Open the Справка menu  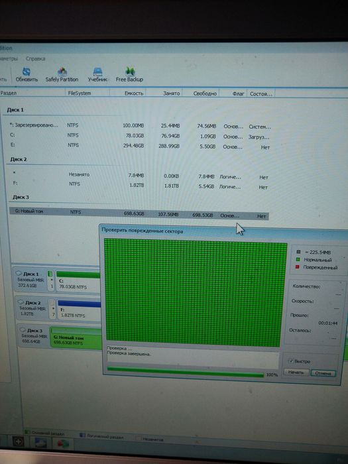[36, 58]
